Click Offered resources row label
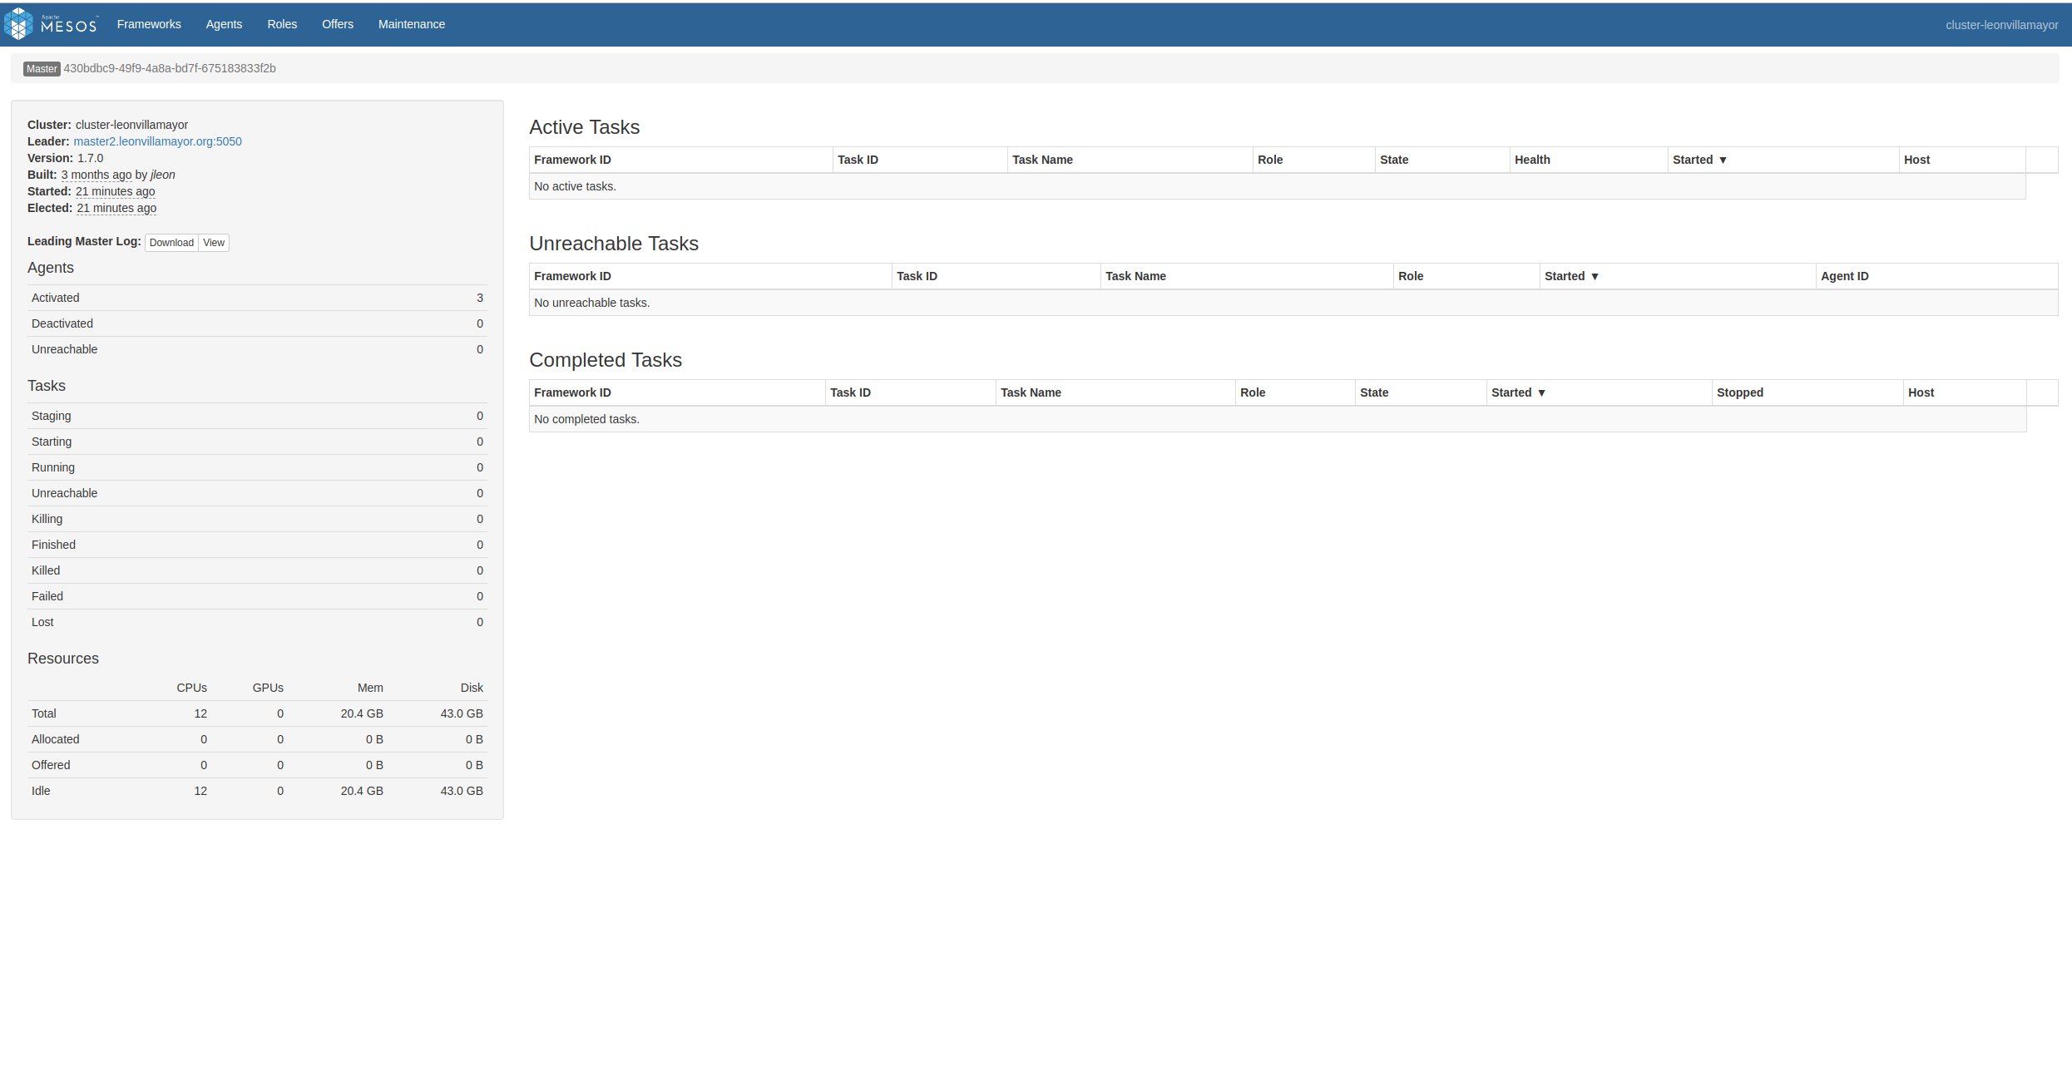Viewport: 2072px width, 1071px height. 51,765
